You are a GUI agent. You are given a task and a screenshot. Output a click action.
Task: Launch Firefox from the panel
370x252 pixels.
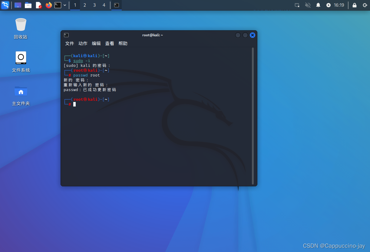pyautogui.click(x=49, y=5)
